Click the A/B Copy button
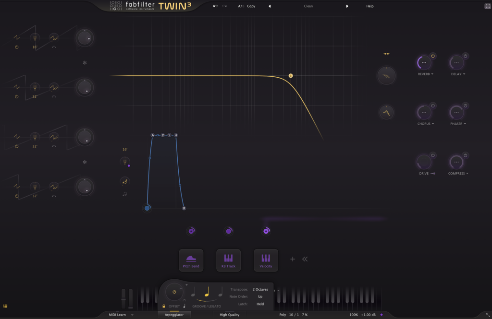The width and height of the screenshot is (492, 319). [x=251, y=6]
